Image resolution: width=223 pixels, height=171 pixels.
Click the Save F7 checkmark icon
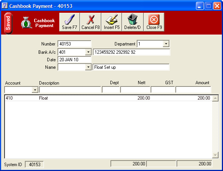(69, 20)
